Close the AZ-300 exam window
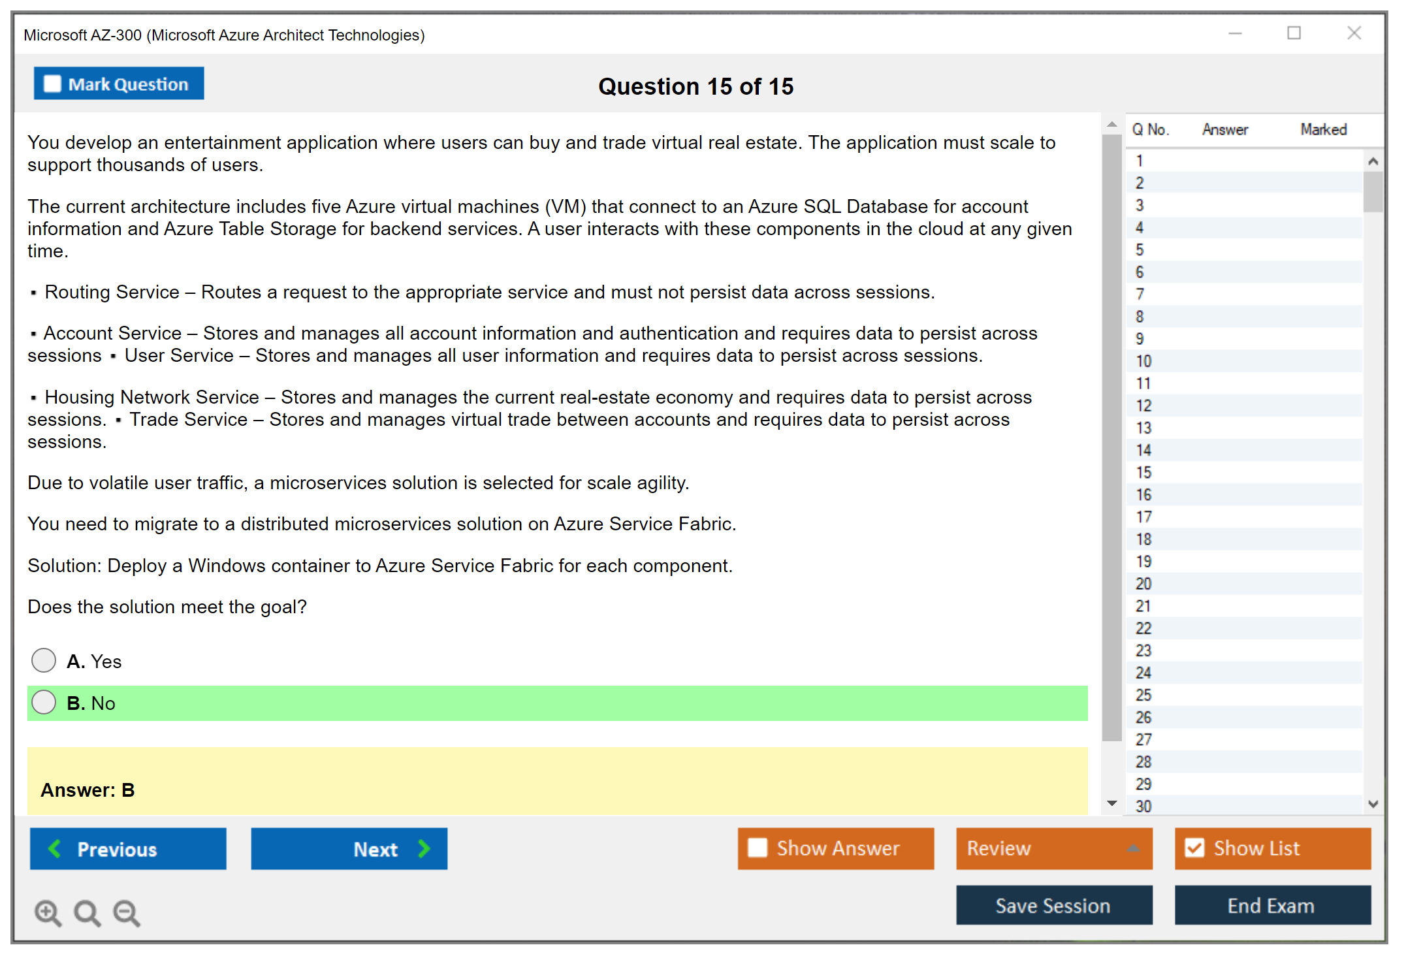 pos(1354,33)
